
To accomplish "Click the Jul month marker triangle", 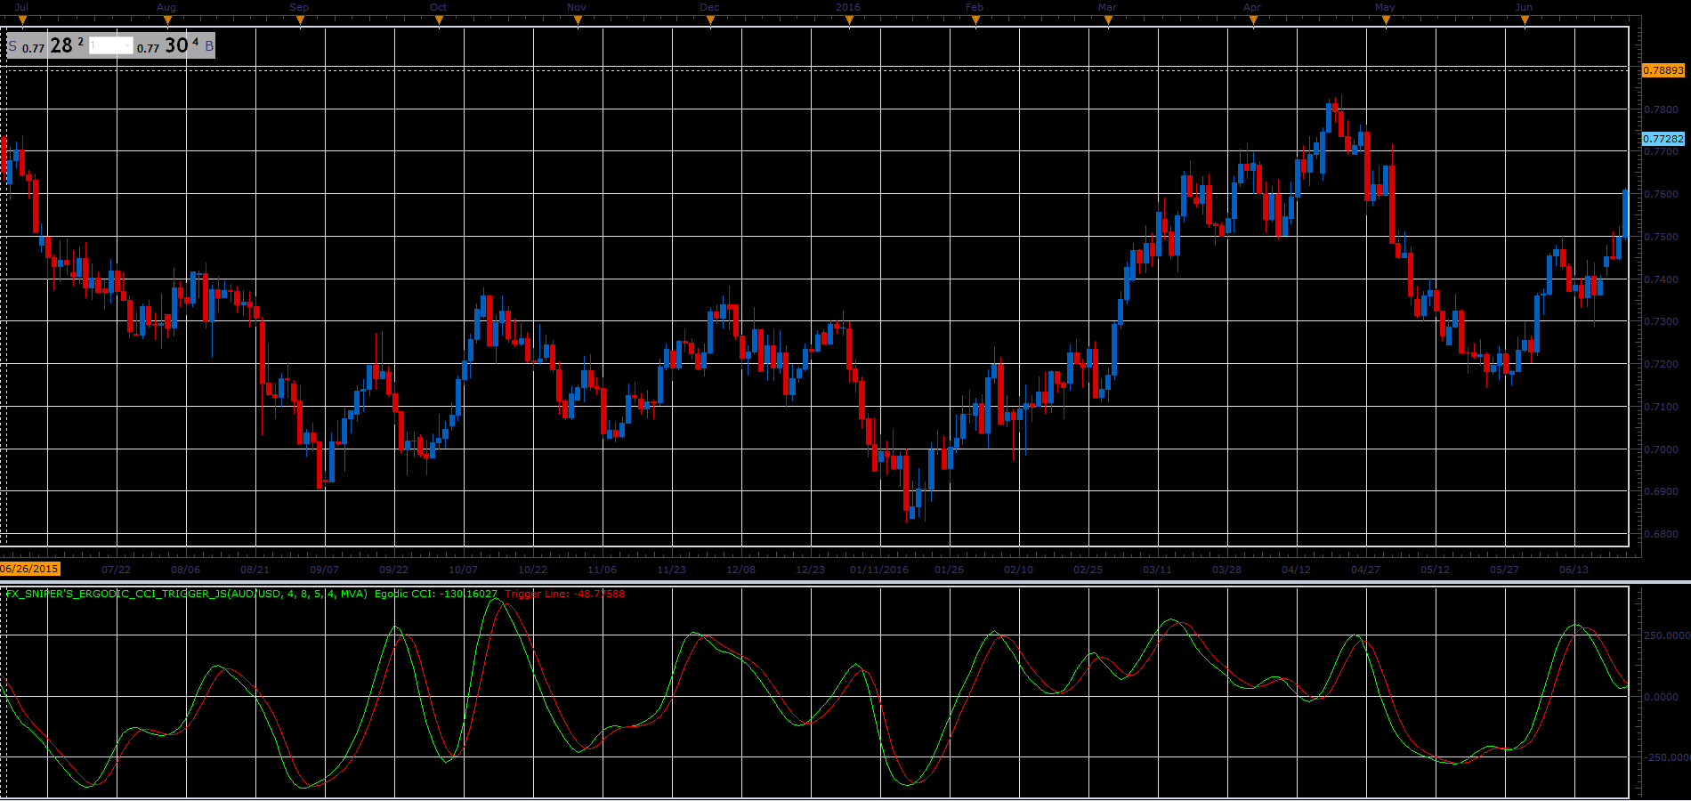I will (x=22, y=20).
